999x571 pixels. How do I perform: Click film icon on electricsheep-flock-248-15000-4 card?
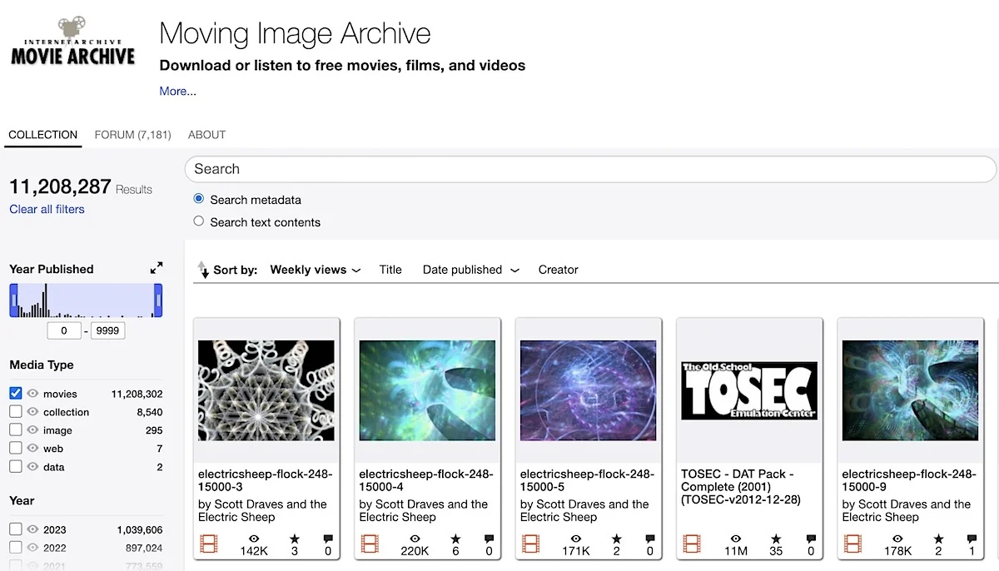click(370, 544)
